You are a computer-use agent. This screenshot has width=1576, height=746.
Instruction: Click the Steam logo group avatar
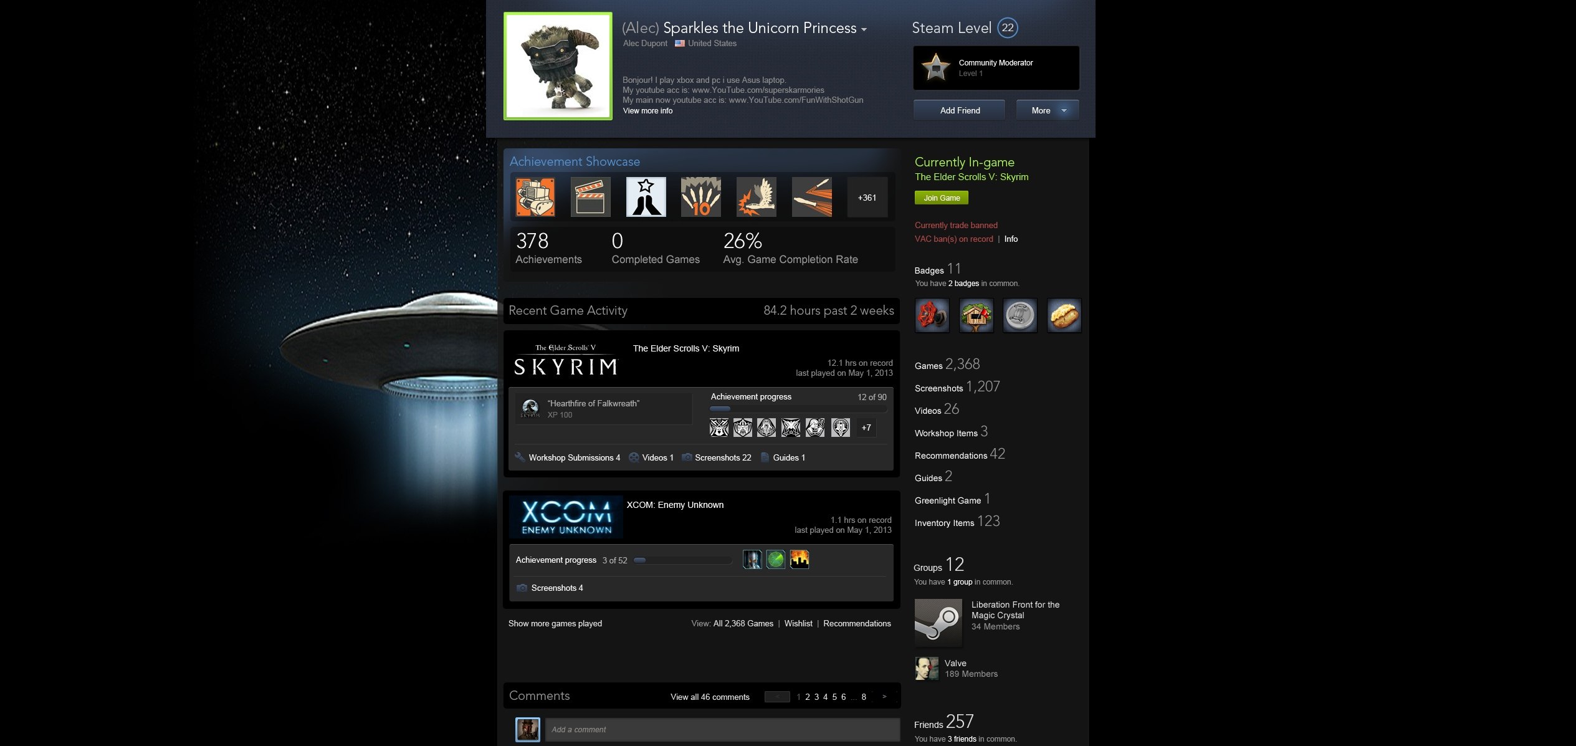tap(938, 623)
